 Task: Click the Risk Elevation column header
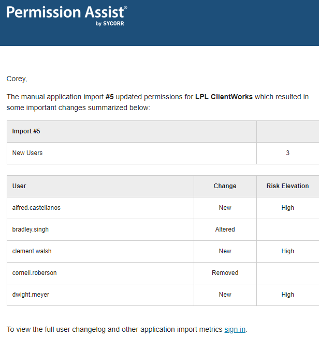[287, 186]
